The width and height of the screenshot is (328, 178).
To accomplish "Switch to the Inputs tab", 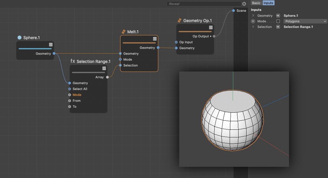I will tap(268, 3).
